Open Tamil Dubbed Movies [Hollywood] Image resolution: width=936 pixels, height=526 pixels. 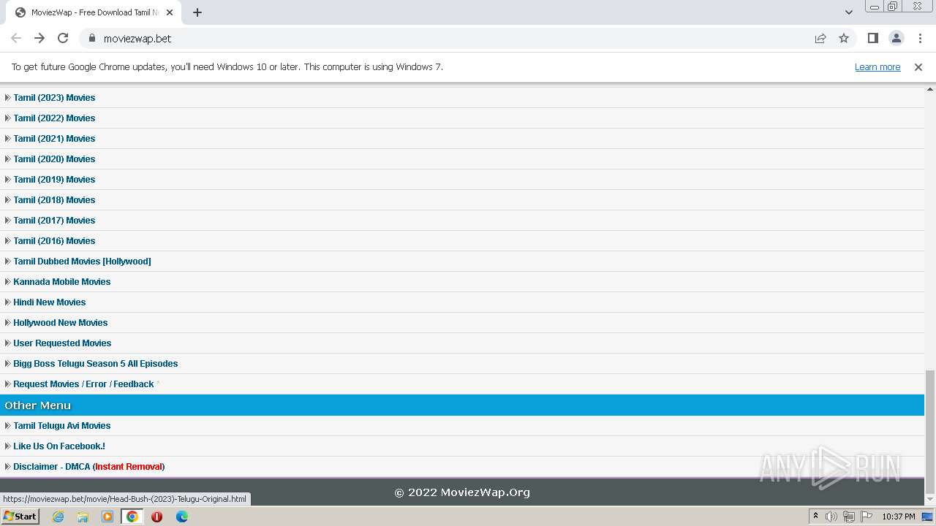point(82,261)
